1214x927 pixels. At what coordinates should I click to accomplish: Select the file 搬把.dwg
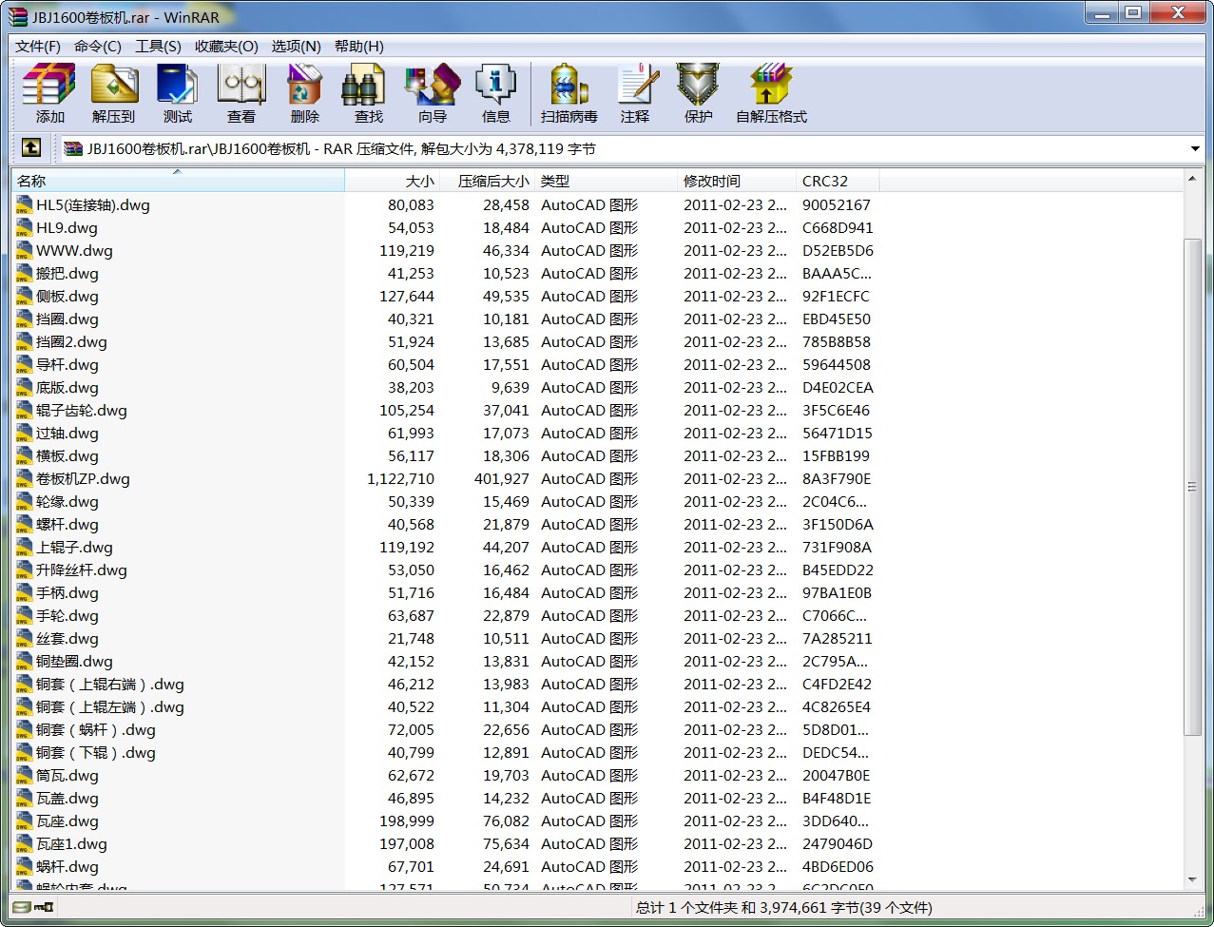pyautogui.click(x=67, y=273)
